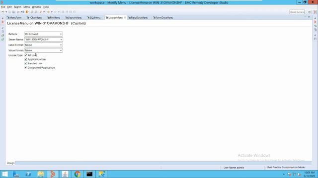The image size is (318, 178).
Task: Open PowerShell from the taskbar
Action: point(28,174)
